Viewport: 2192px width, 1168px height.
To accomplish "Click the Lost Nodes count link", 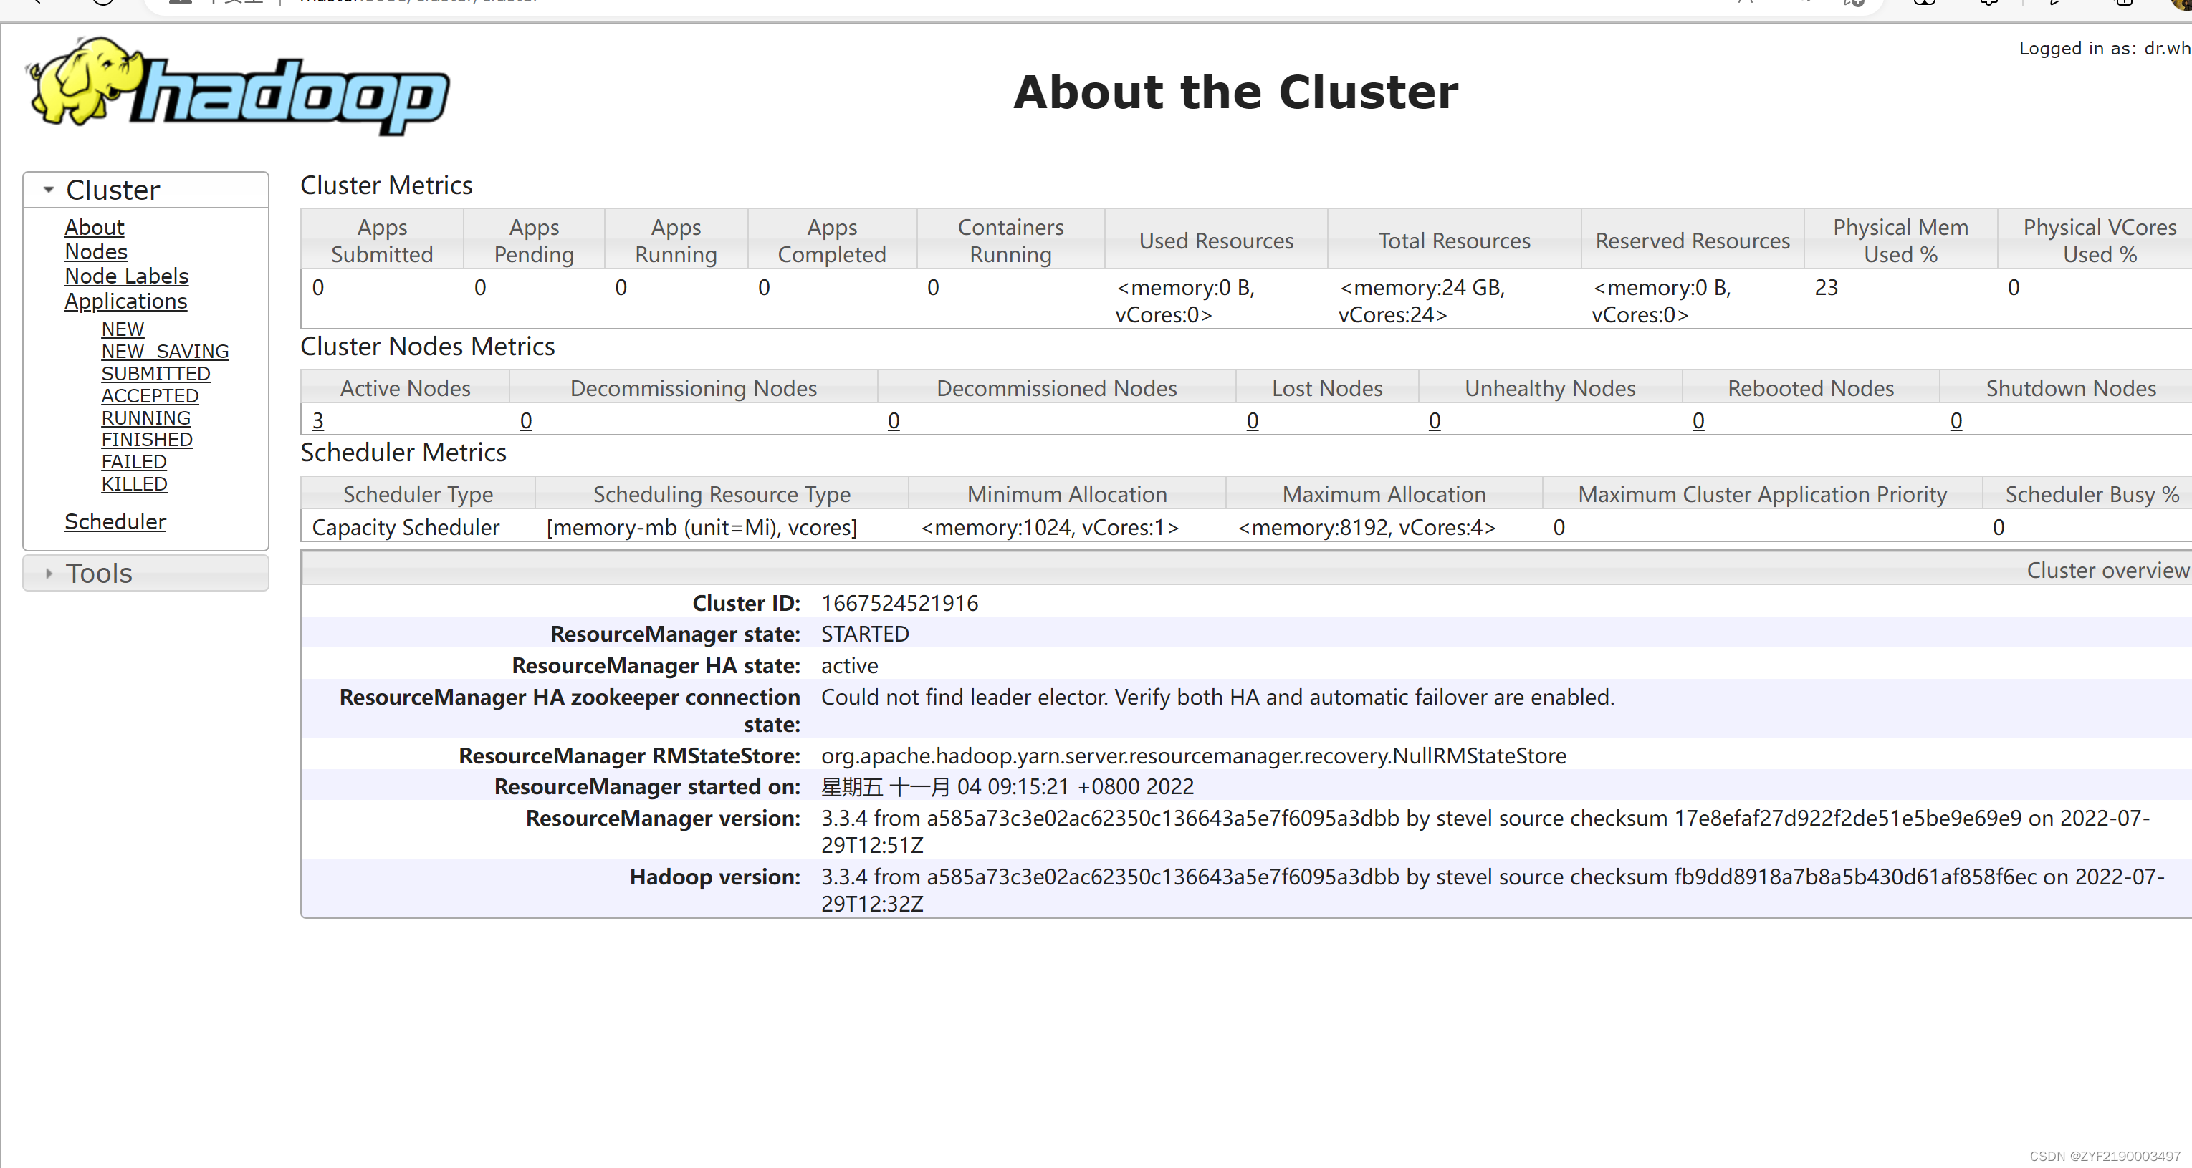I will [1252, 421].
